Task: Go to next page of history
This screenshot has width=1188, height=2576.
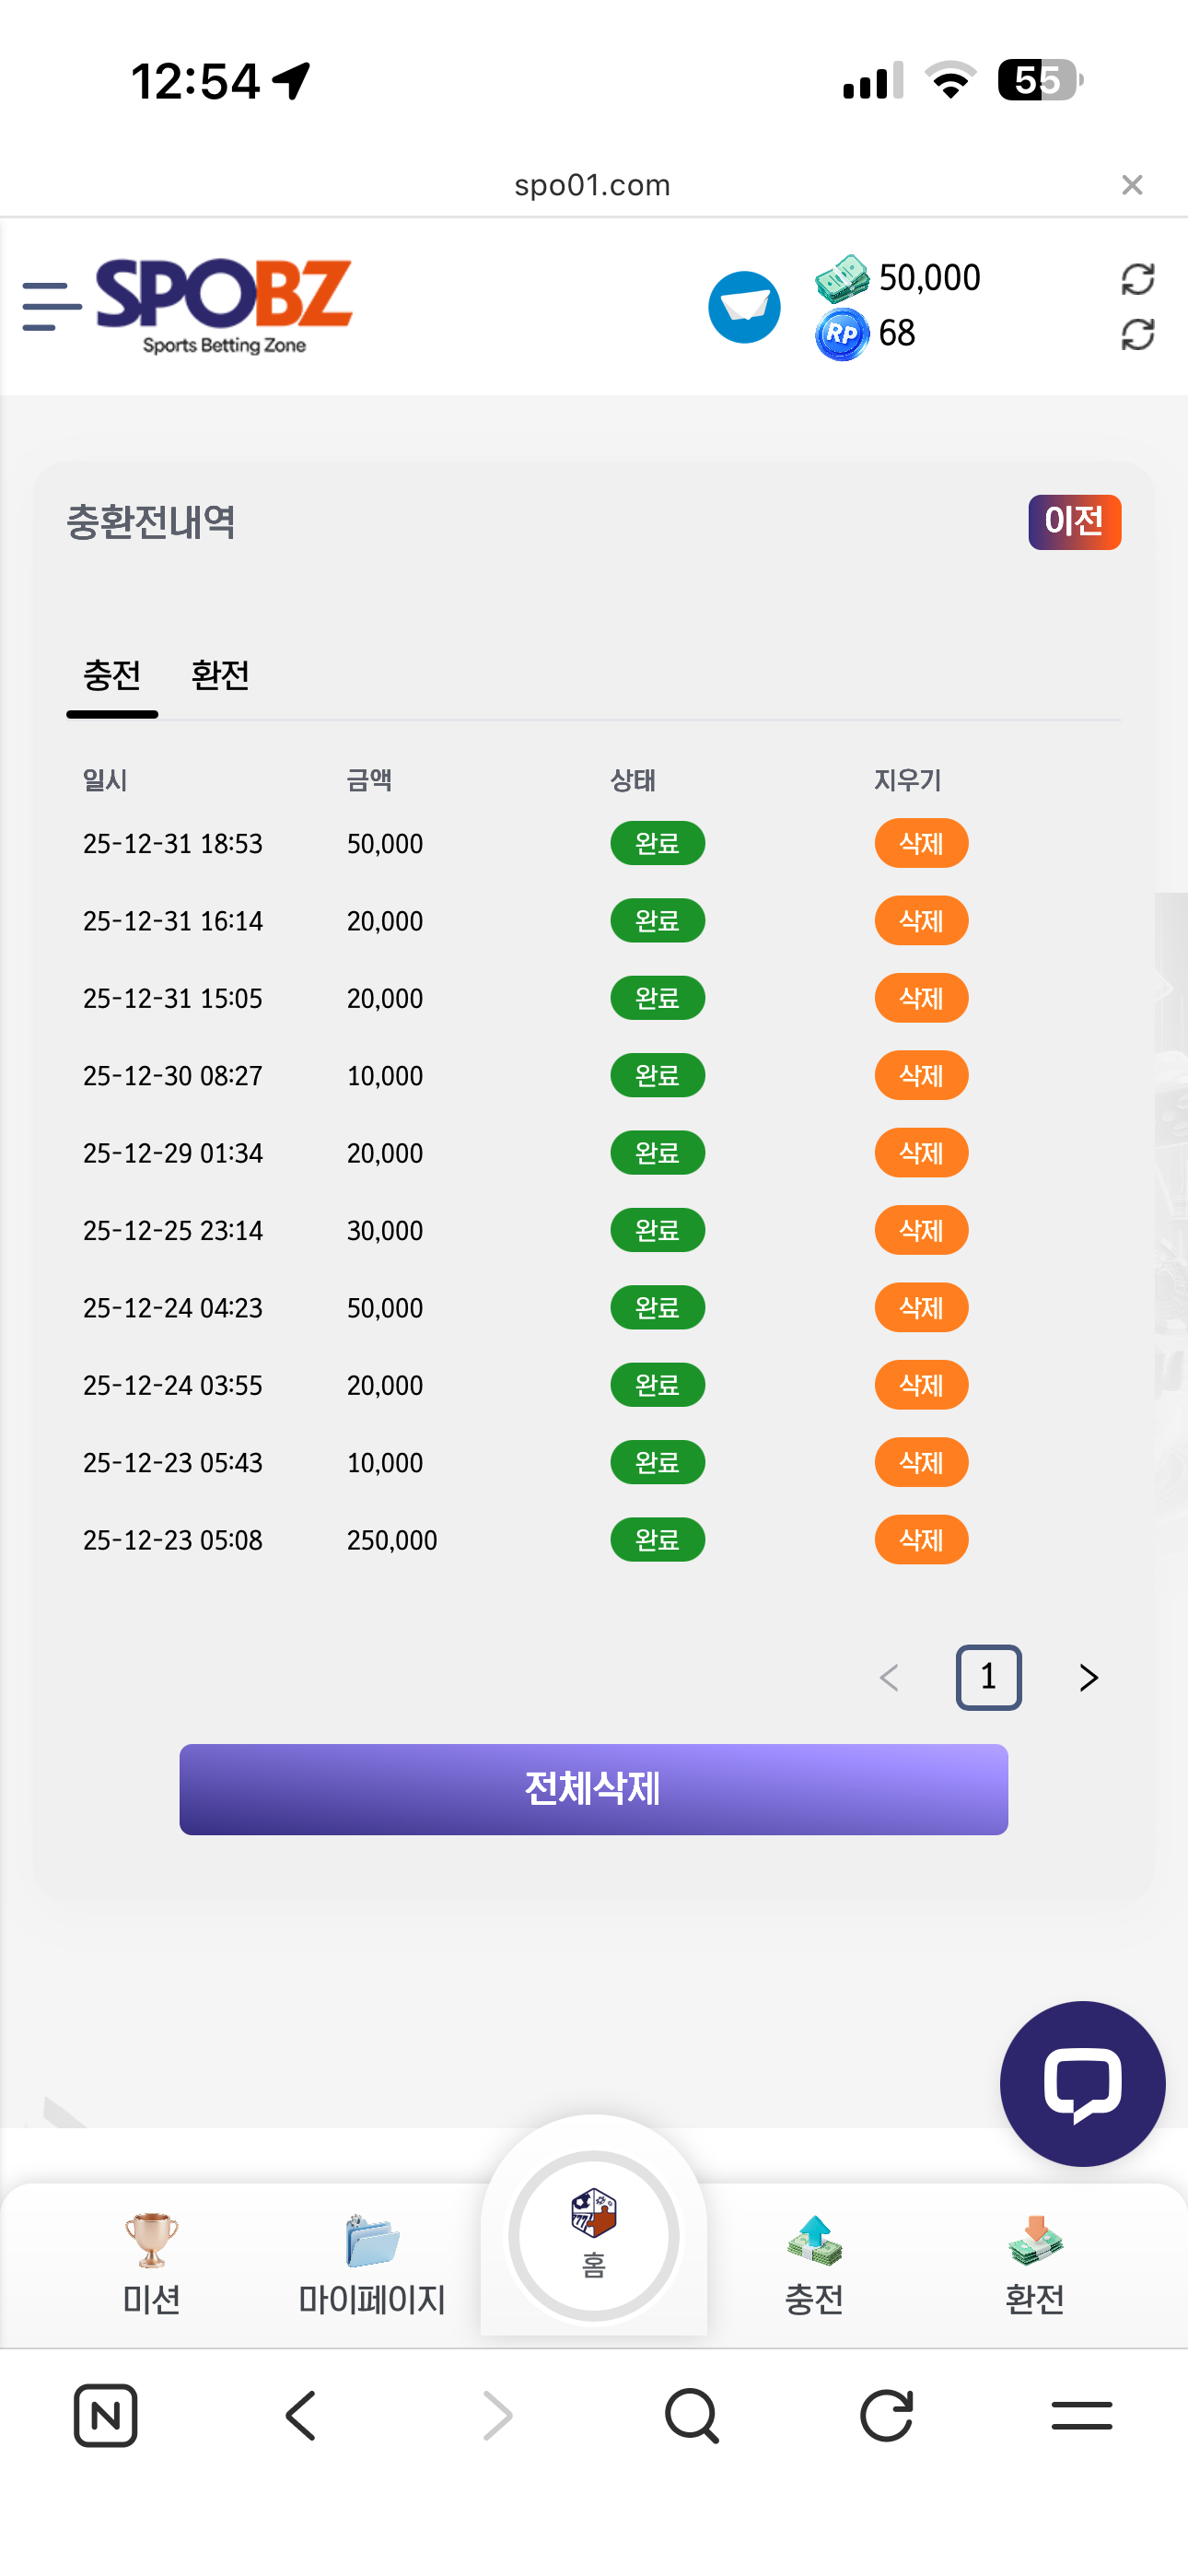Action: 1088,1677
